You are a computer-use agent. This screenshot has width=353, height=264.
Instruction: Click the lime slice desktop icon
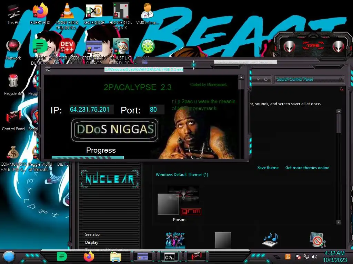[x=148, y=46]
